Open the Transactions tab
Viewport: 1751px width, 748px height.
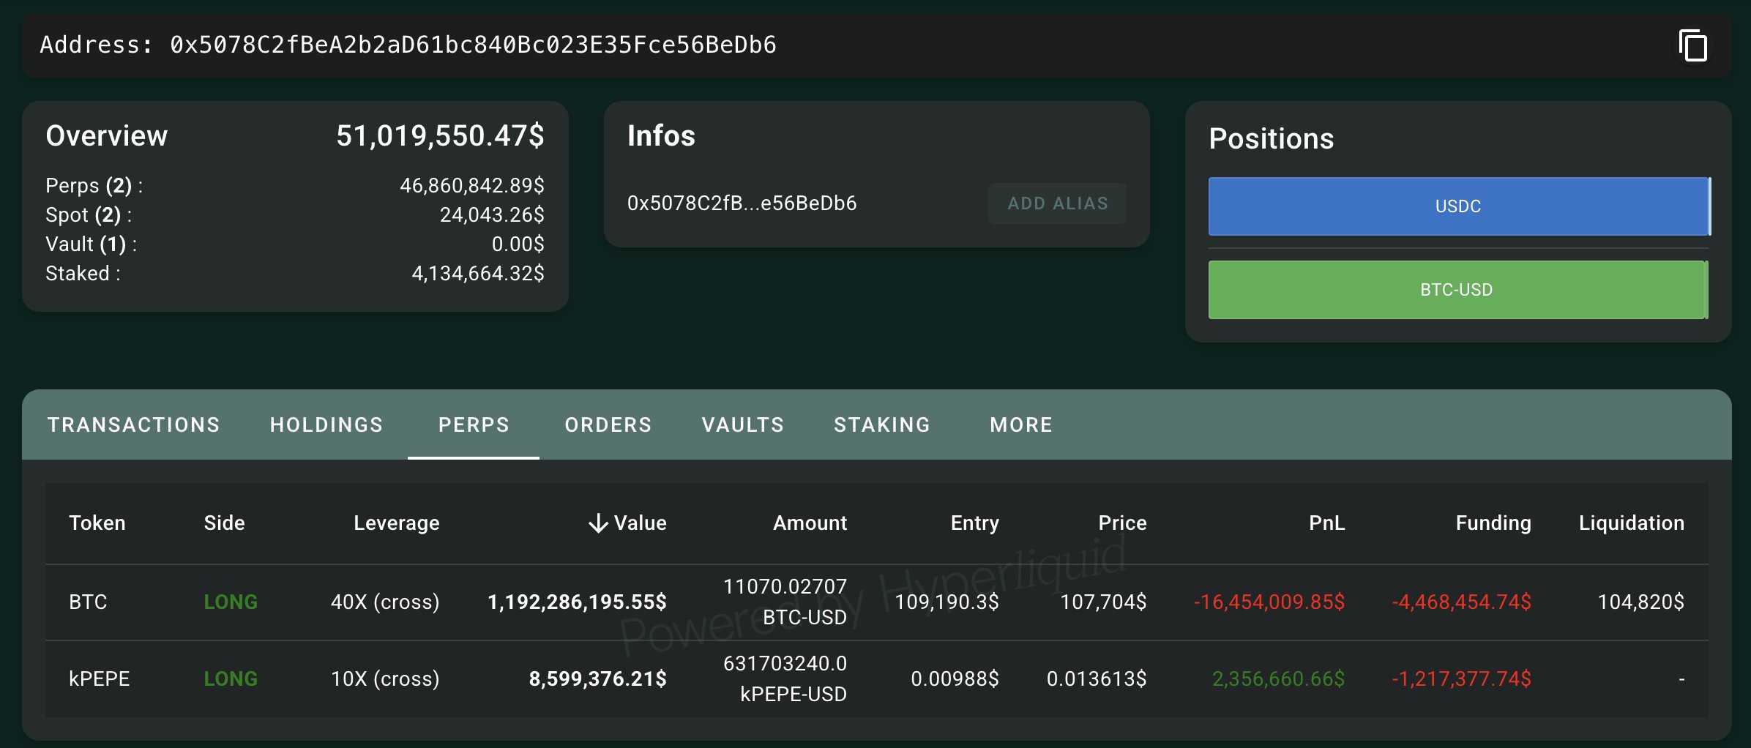(x=133, y=425)
